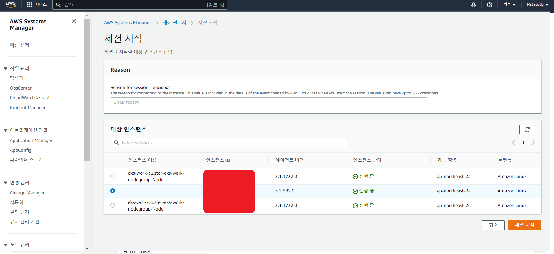
Task: Open 유지 관리 기간 in the sidebar
Action: pyautogui.click(x=25, y=222)
